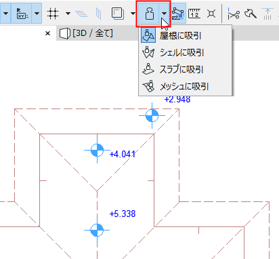This screenshot has height=259, width=279.
Task: Toggle the gravity tool button
Action: (x=149, y=14)
